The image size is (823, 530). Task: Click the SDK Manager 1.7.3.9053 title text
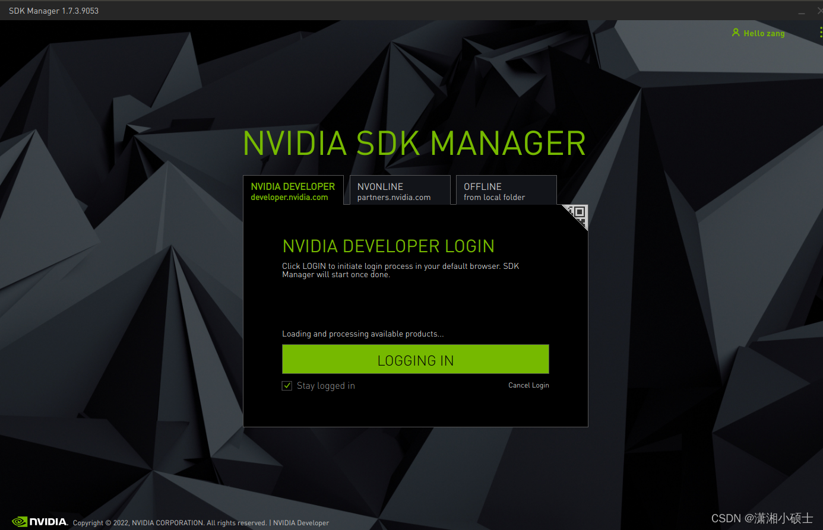pyautogui.click(x=53, y=11)
